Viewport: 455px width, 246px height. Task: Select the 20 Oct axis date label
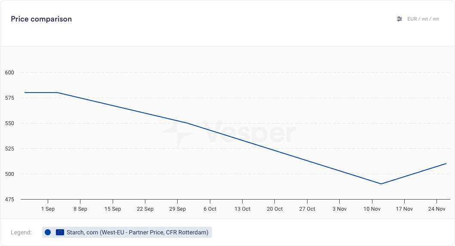click(275, 209)
